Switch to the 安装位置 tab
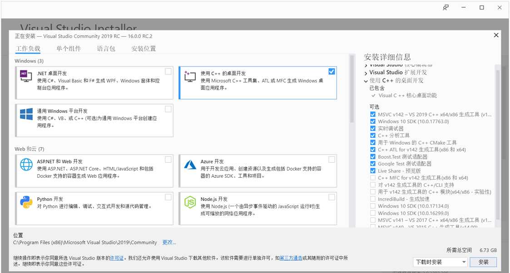 click(x=144, y=49)
